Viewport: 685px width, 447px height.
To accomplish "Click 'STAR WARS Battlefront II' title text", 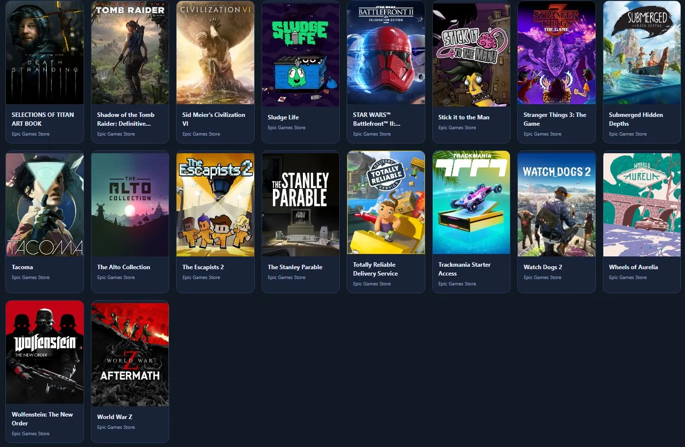I will [x=377, y=119].
